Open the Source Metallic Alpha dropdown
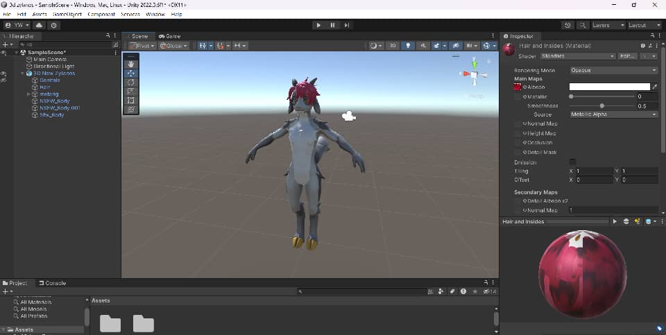Viewport: 666px width, 335px height. [613, 114]
